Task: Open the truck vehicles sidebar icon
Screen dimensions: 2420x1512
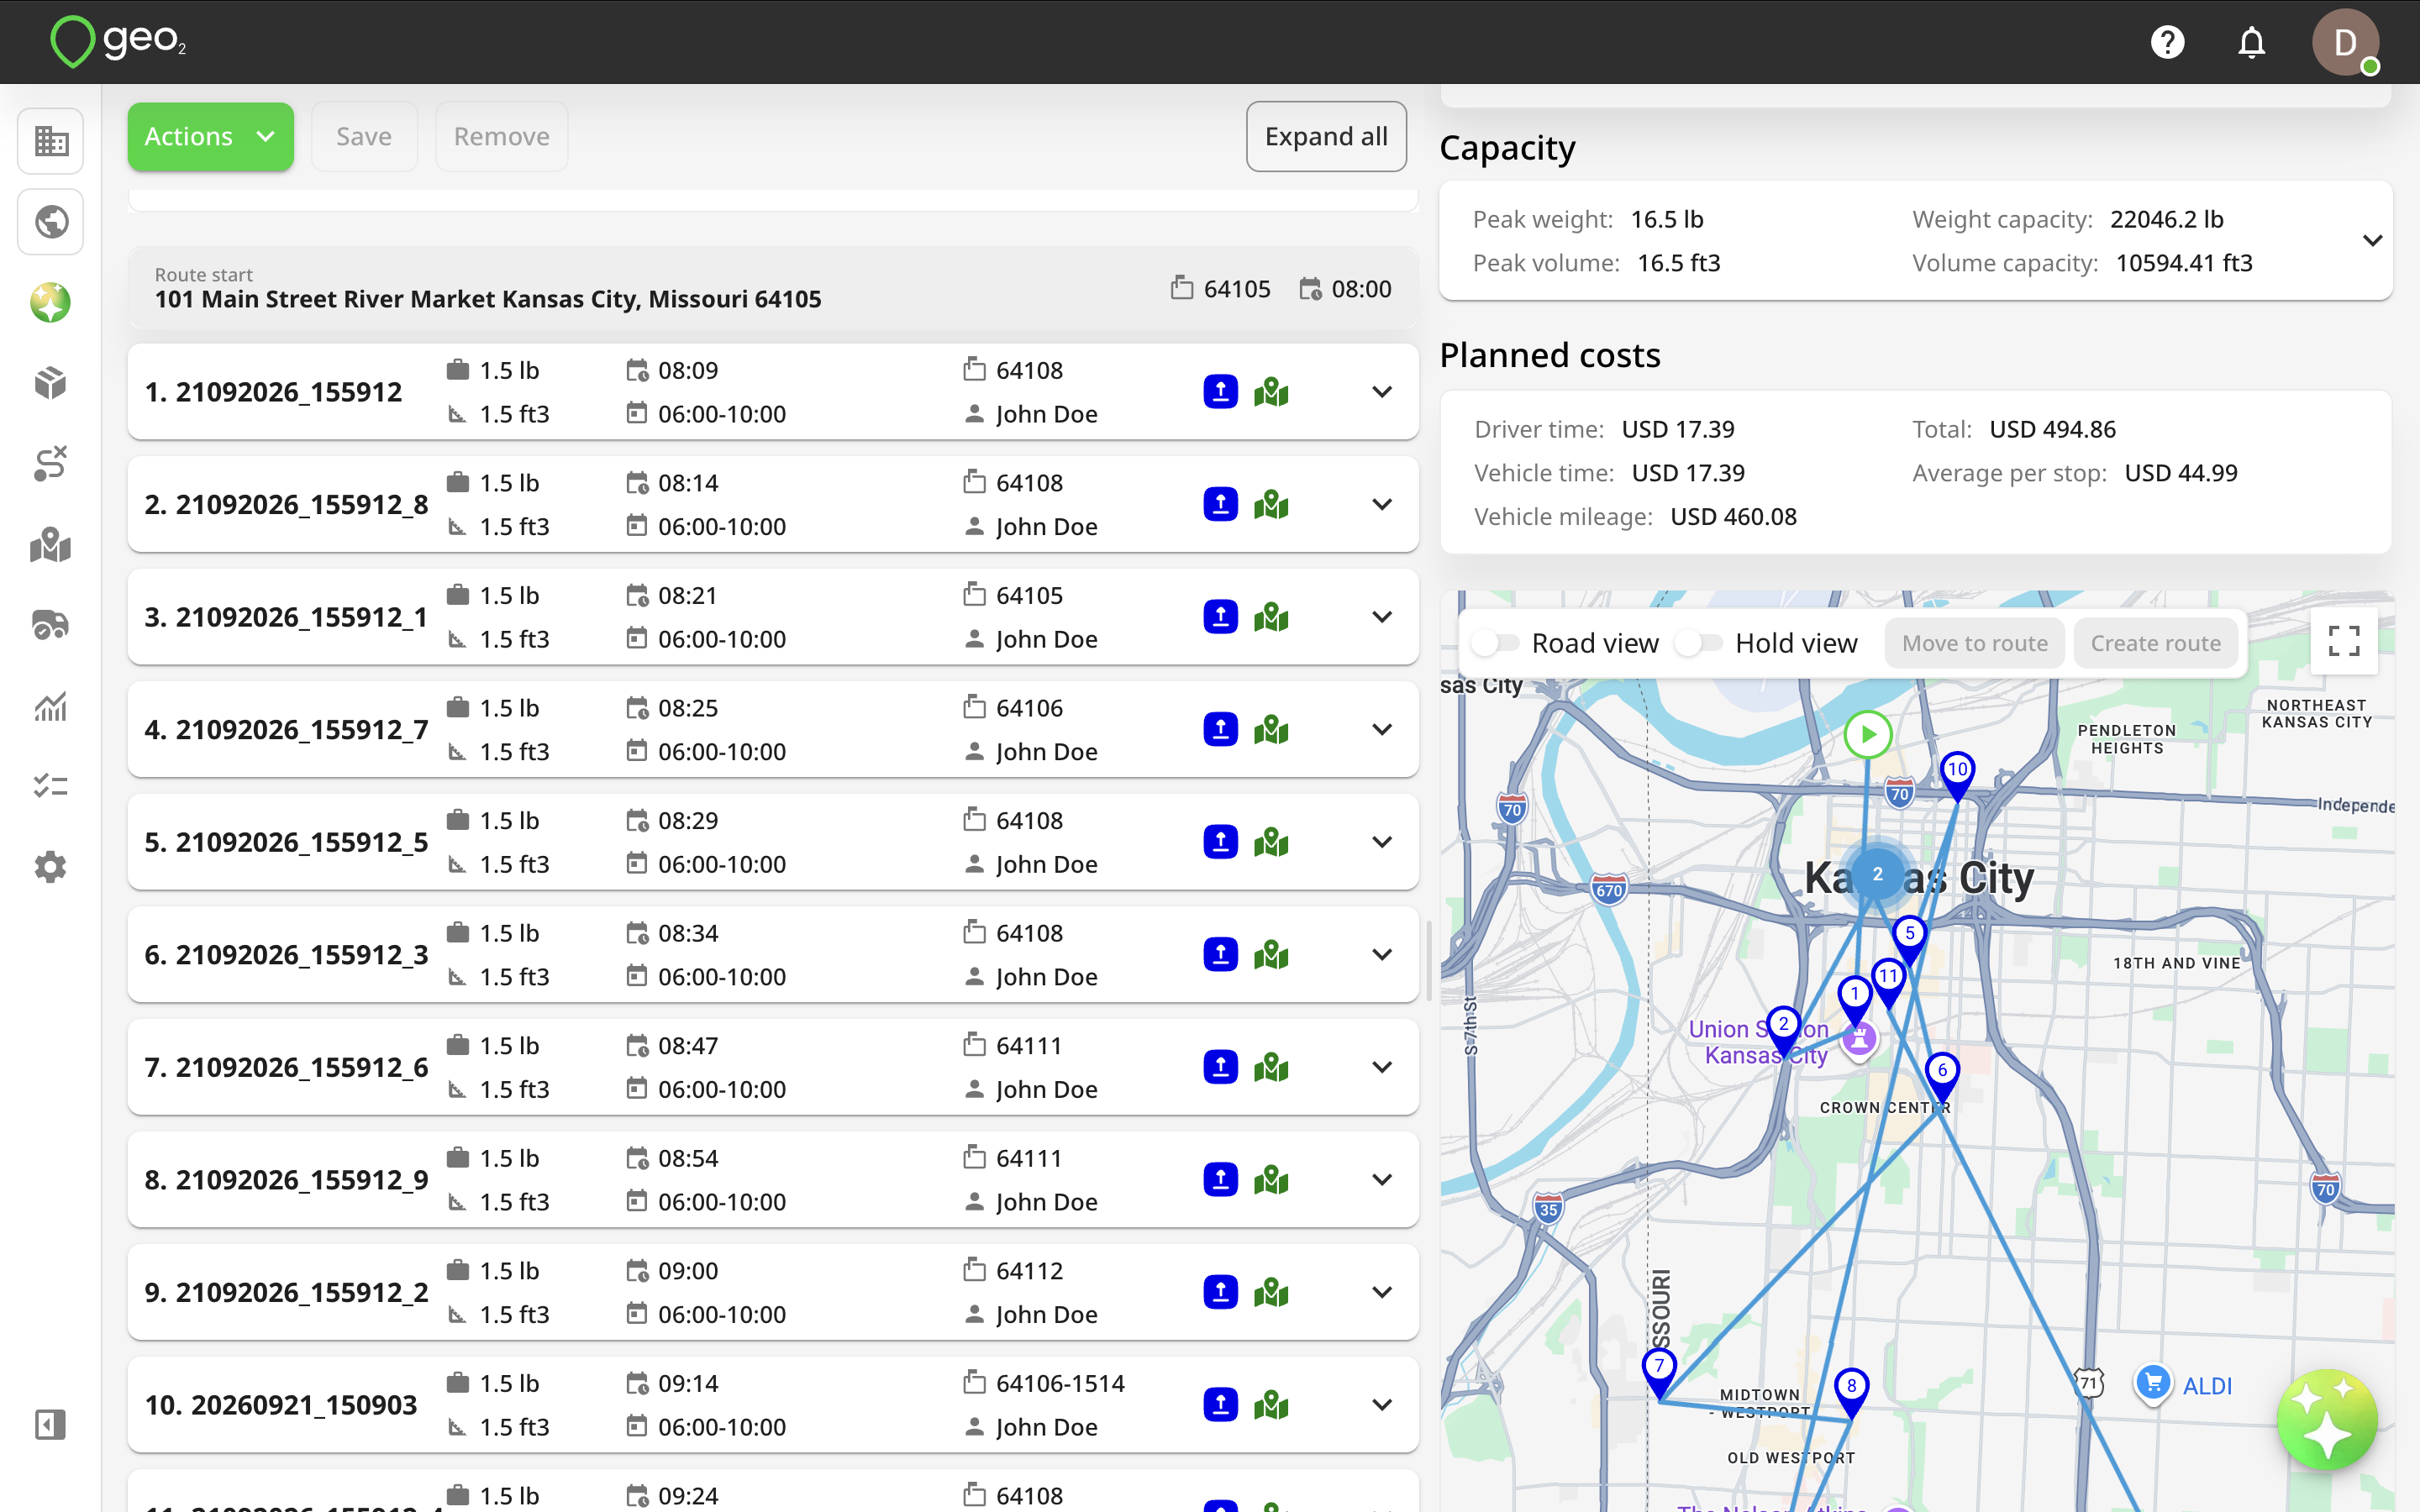Action: 50,625
